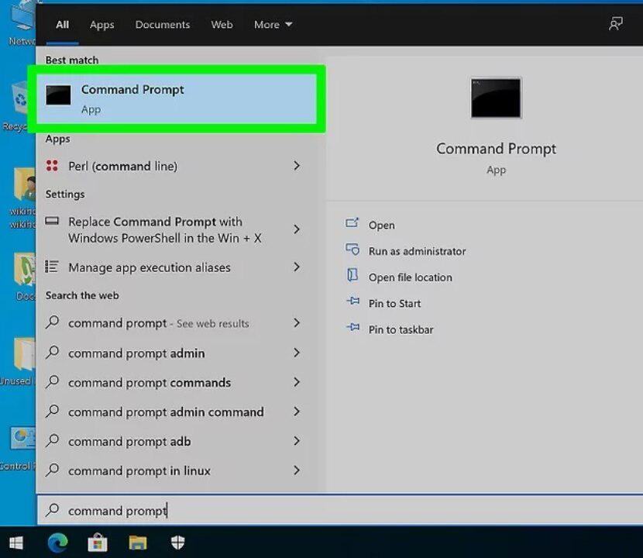Click the feedback person icon in the search header
This screenshot has width=643, height=558.
point(616,24)
